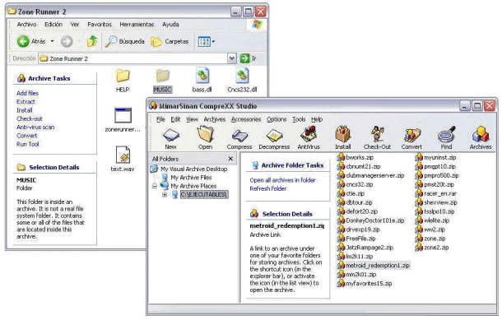Image resolution: width=502 pixels, height=320 pixels.
Task: Click the Convert link in Archive Tasks
Action: tap(27, 136)
